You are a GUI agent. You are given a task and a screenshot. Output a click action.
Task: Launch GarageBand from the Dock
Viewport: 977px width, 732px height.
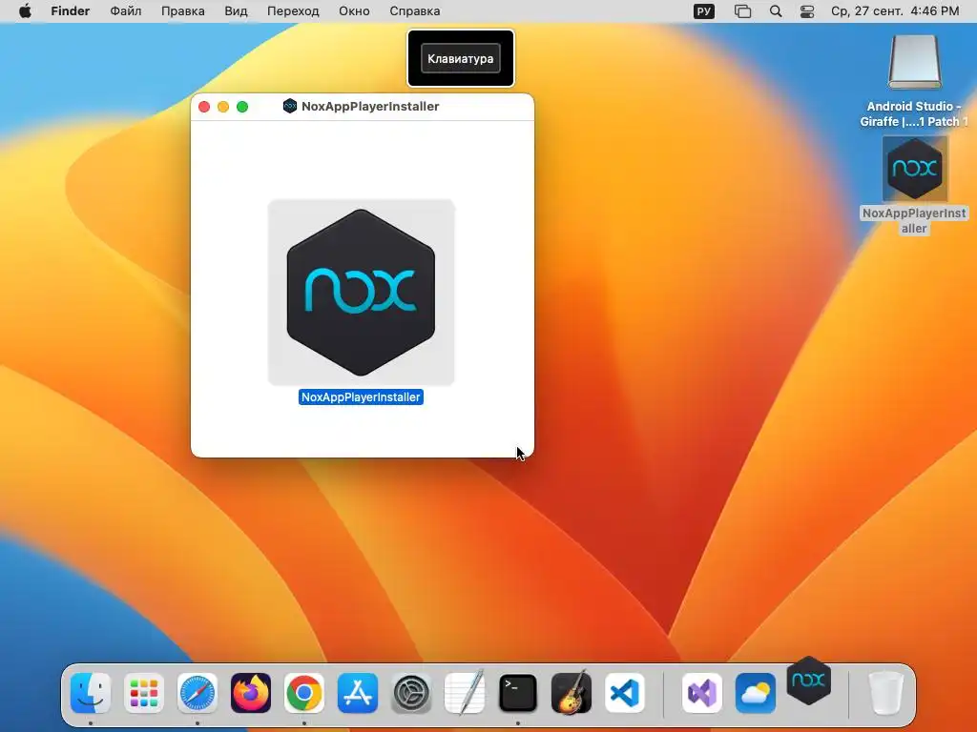[572, 693]
